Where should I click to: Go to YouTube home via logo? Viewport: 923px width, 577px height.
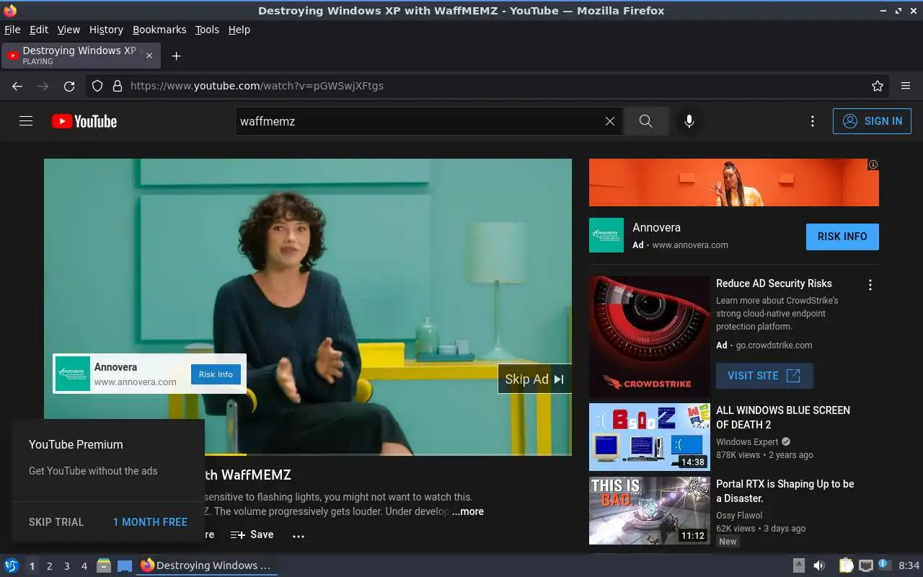click(84, 121)
